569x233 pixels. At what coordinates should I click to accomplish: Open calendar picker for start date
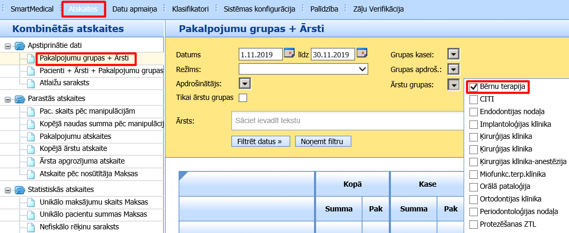click(289, 54)
